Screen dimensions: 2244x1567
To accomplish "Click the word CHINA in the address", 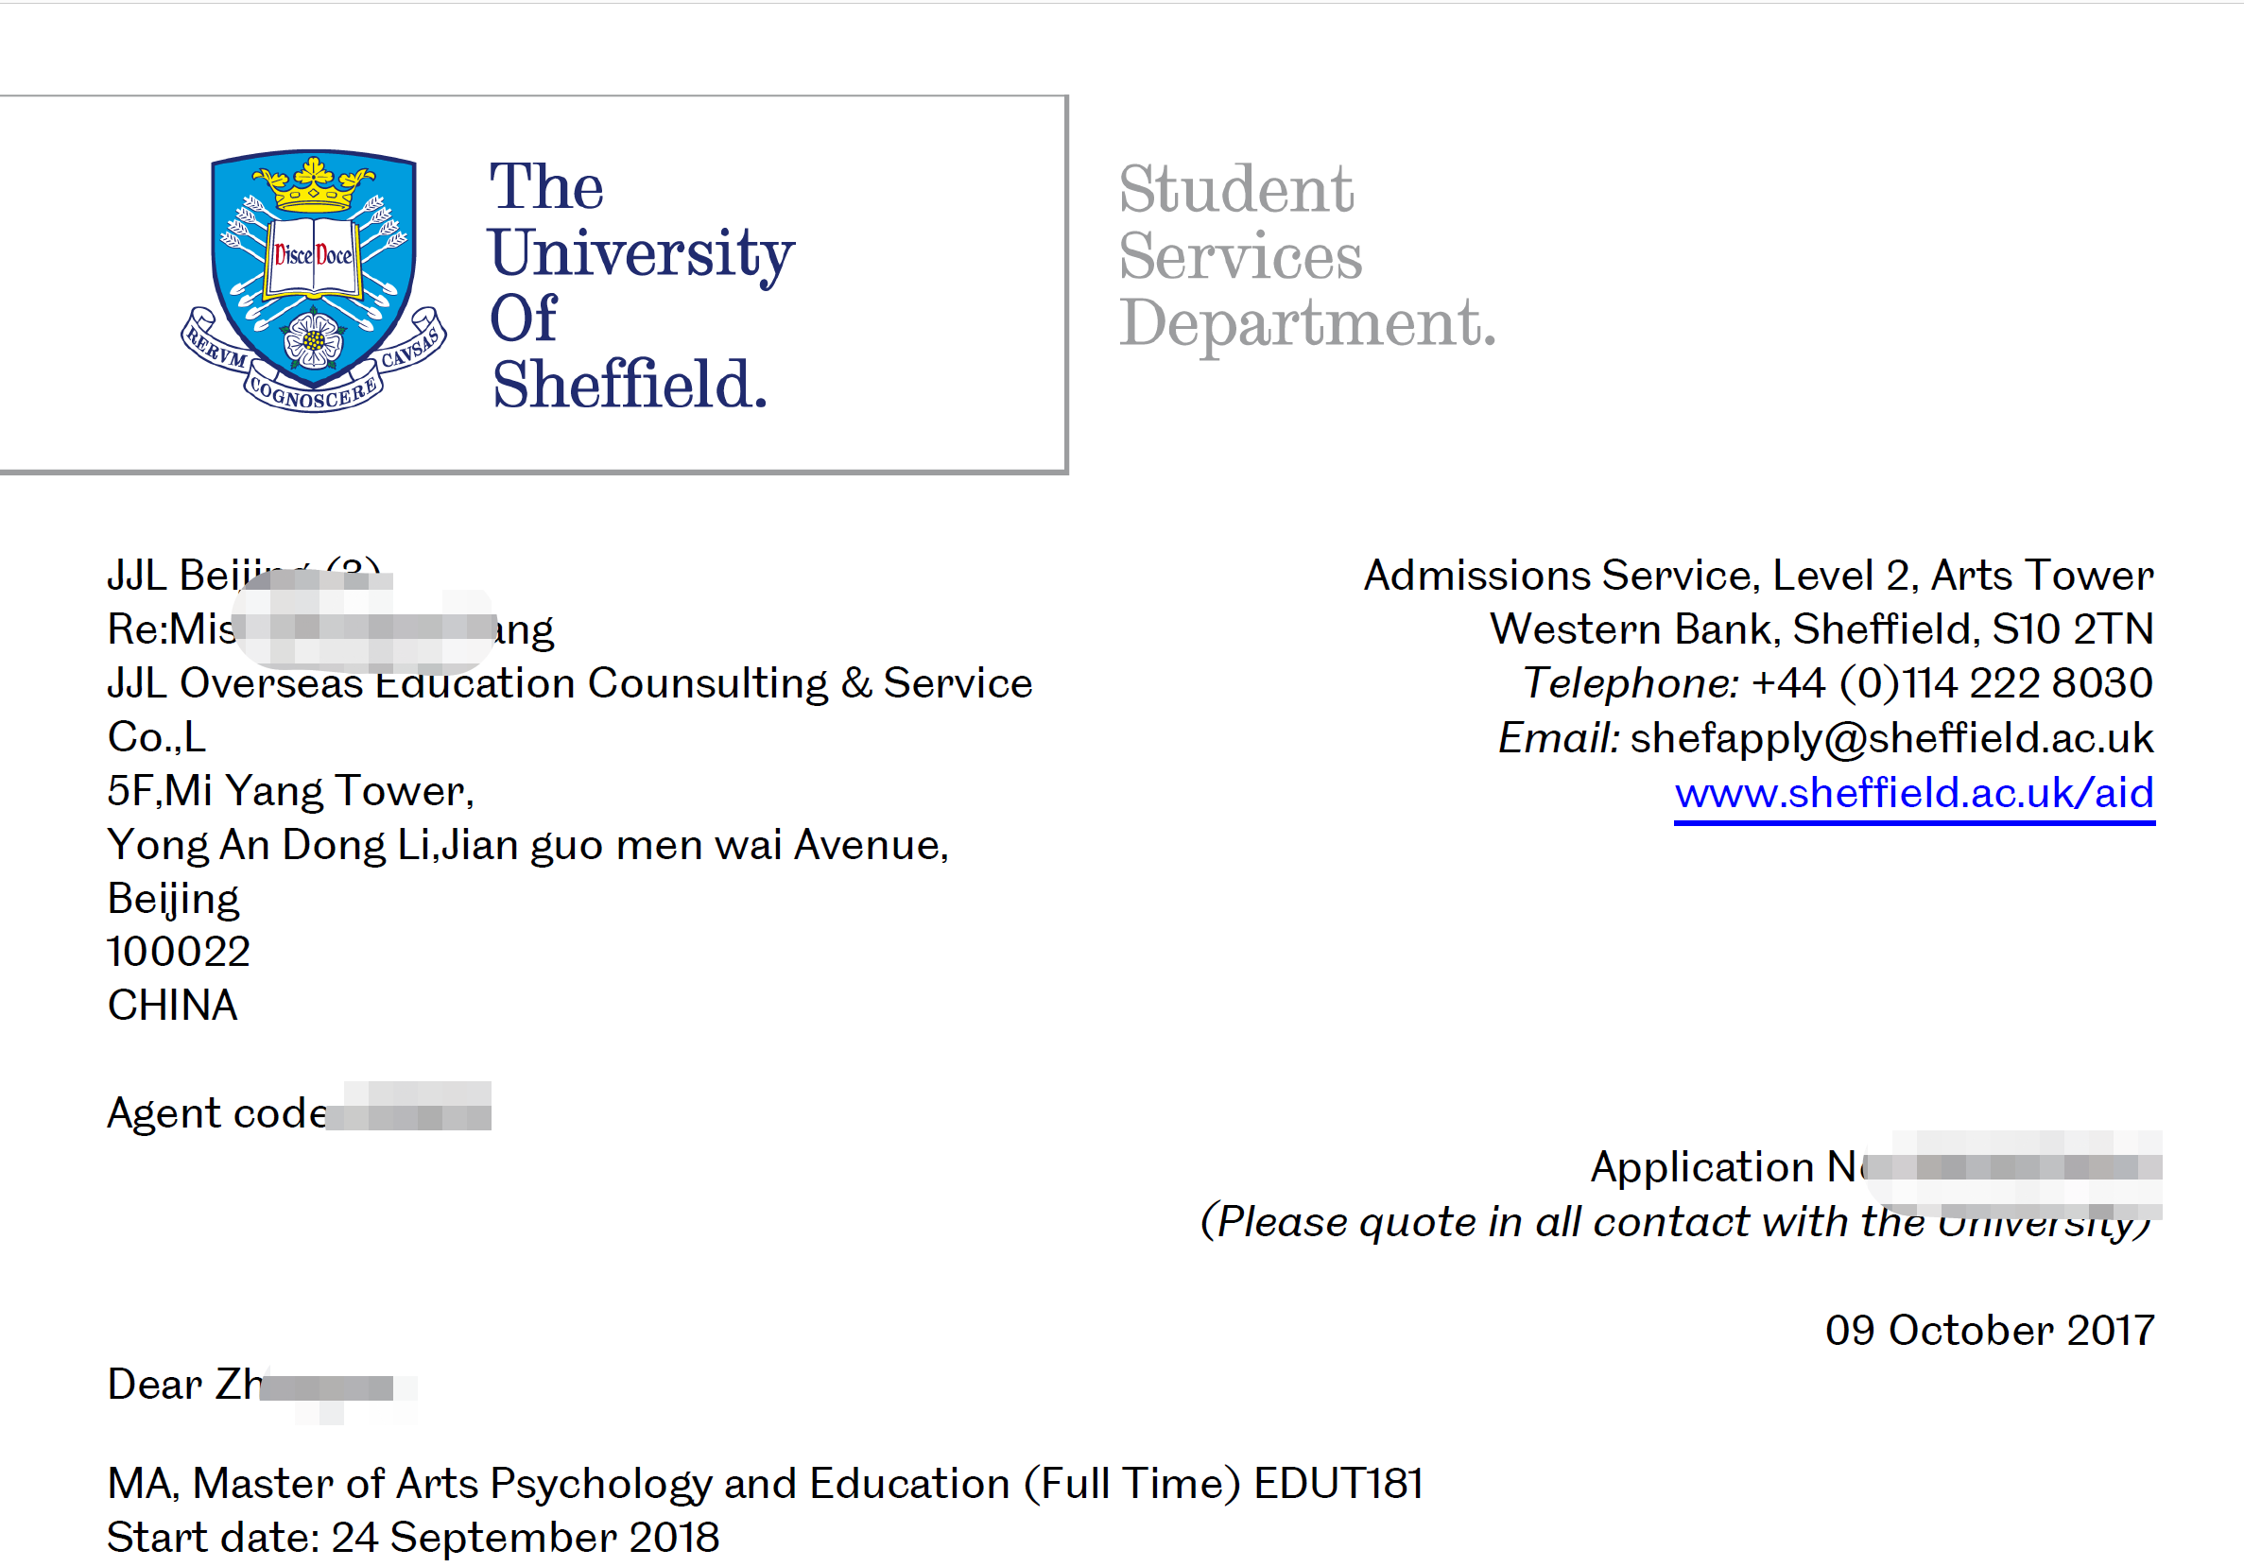I will 172,1007.
